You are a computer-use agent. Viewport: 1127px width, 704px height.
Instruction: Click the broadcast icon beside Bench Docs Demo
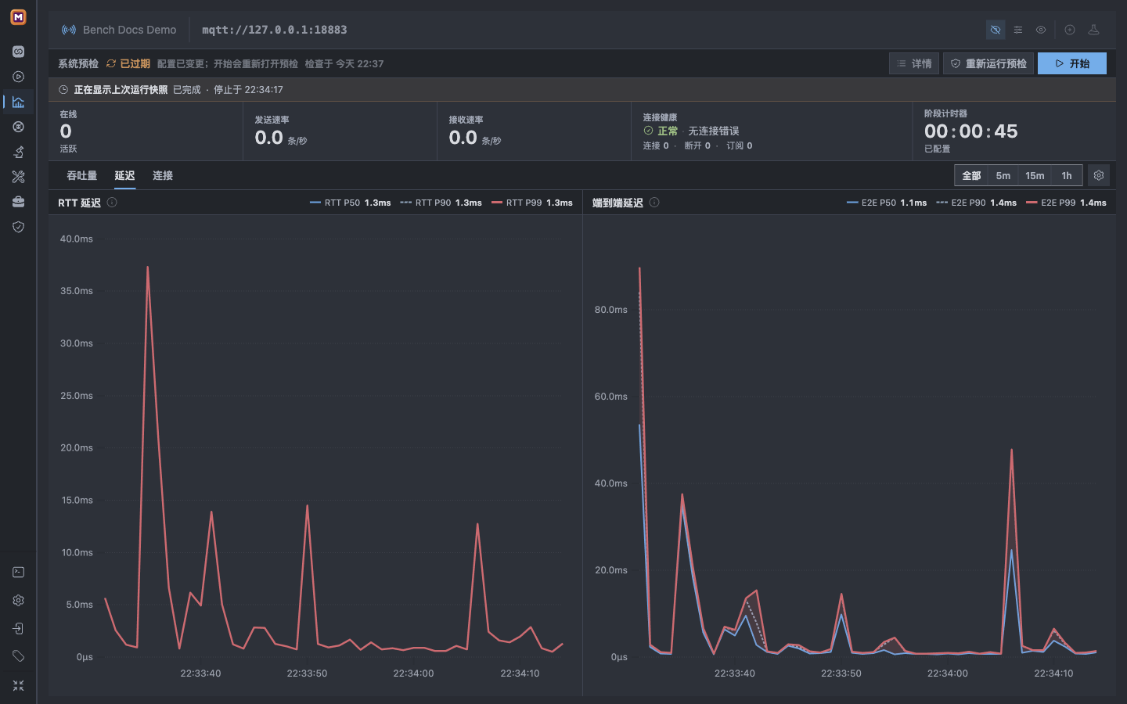pos(69,30)
